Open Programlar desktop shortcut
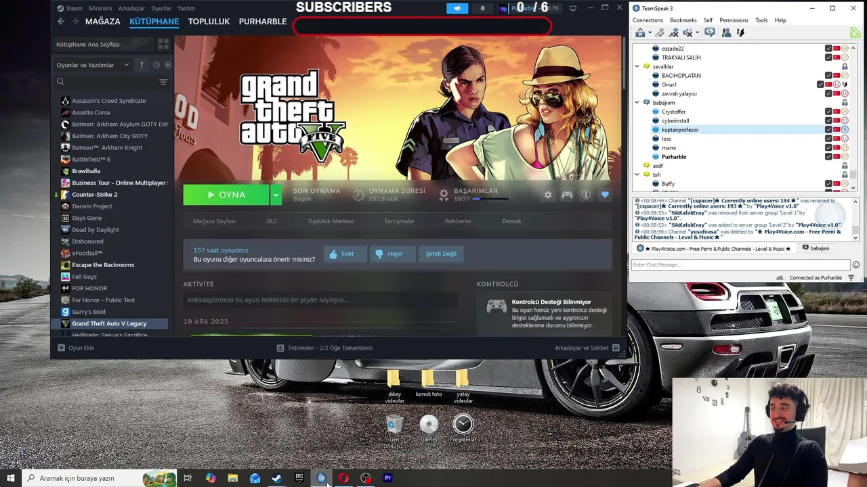Screen dimensions: 867x487 pos(463,429)
